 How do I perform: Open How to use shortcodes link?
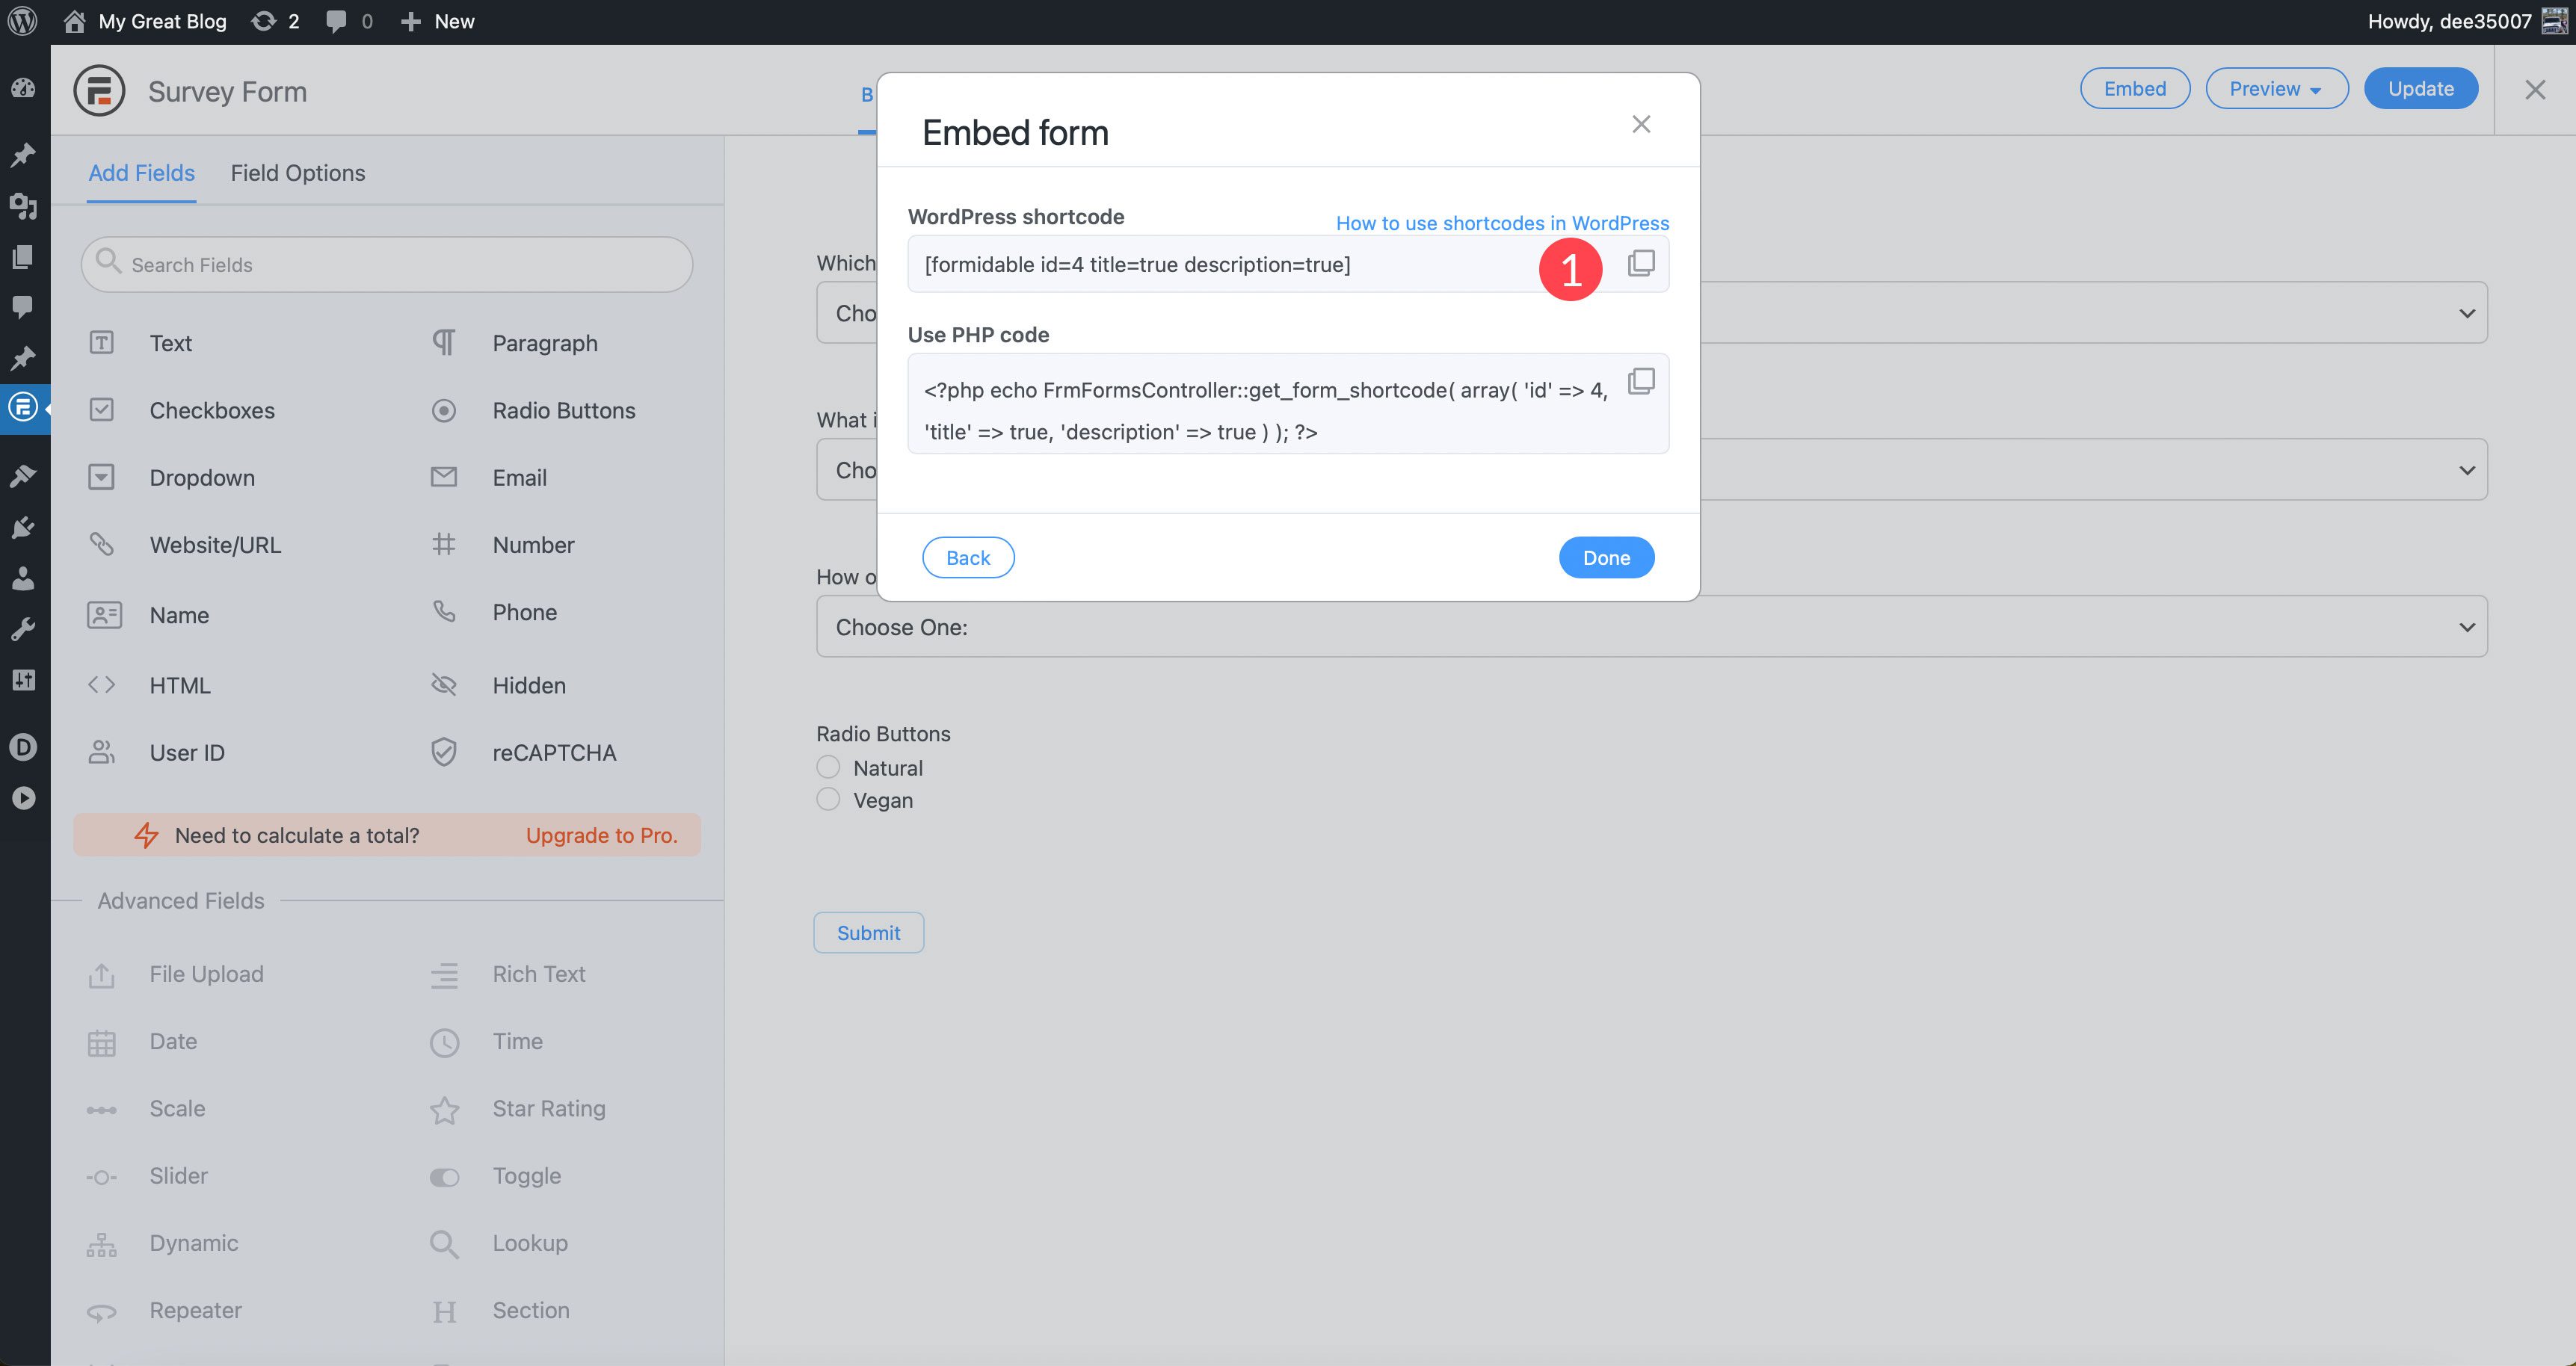tap(1502, 223)
